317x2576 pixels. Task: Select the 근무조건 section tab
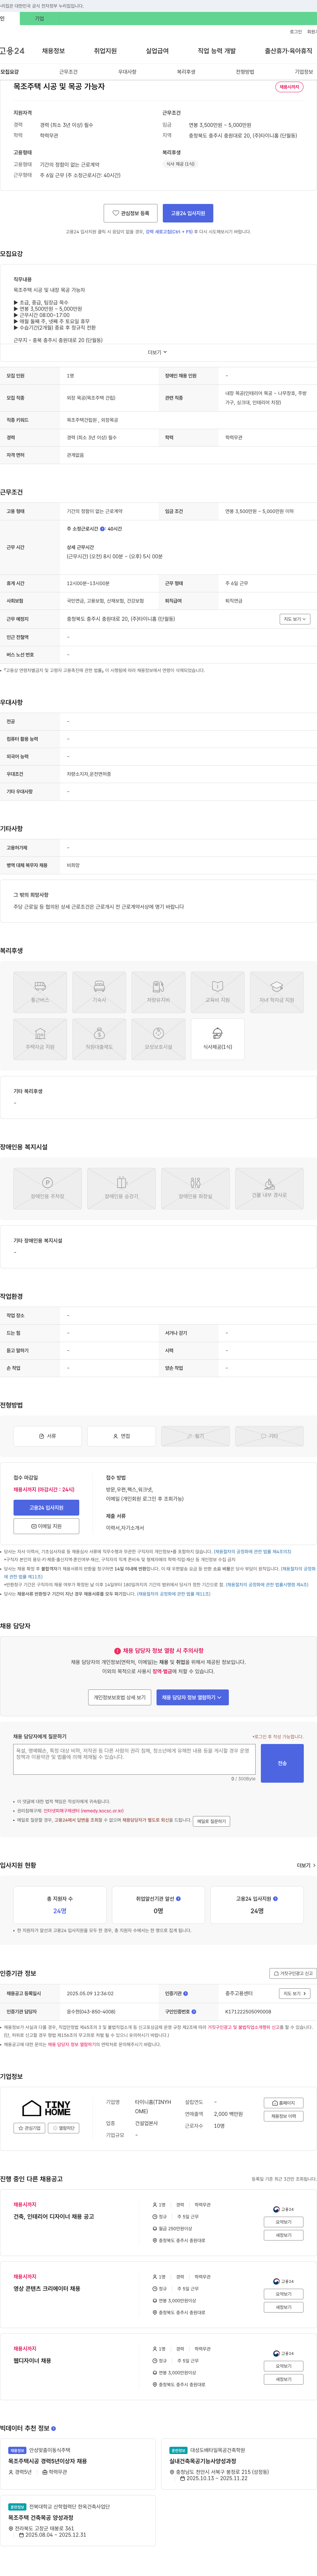point(68,72)
